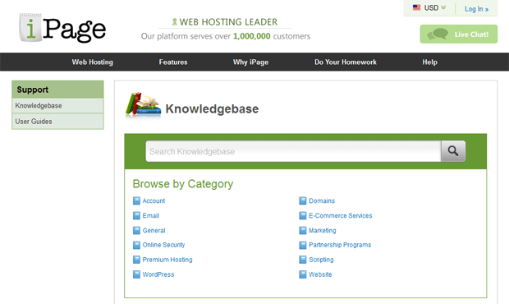Click the US flag currency icon
Image resolution: width=509 pixels, height=304 pixels.
[416, 7]
